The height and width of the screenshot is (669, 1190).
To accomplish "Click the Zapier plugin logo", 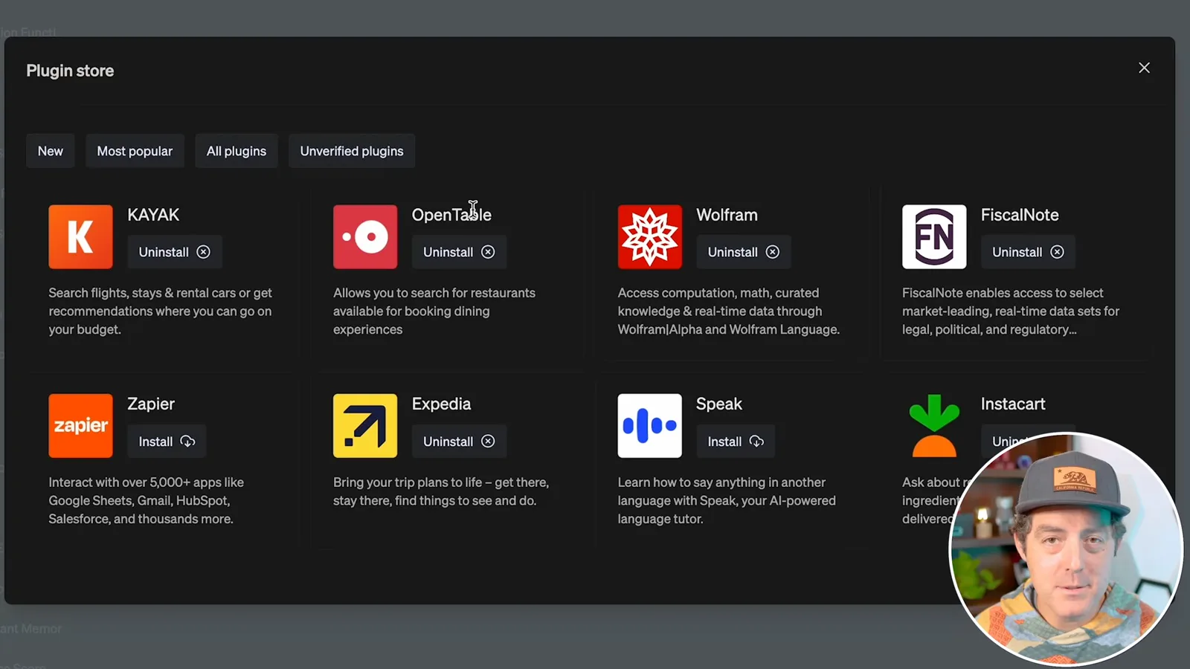I will 80,426.
